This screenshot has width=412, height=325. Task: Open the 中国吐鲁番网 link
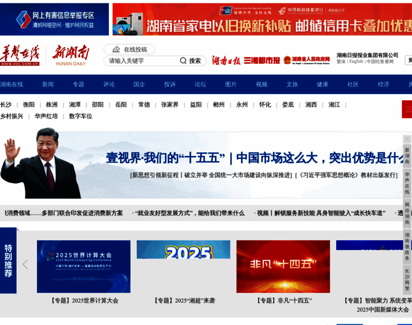(x=380, y=61)
